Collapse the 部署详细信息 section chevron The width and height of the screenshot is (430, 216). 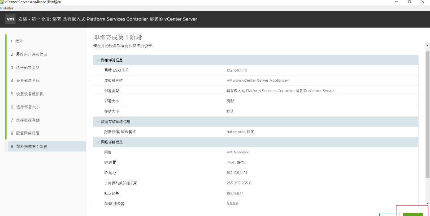click(x=98, y=60)
